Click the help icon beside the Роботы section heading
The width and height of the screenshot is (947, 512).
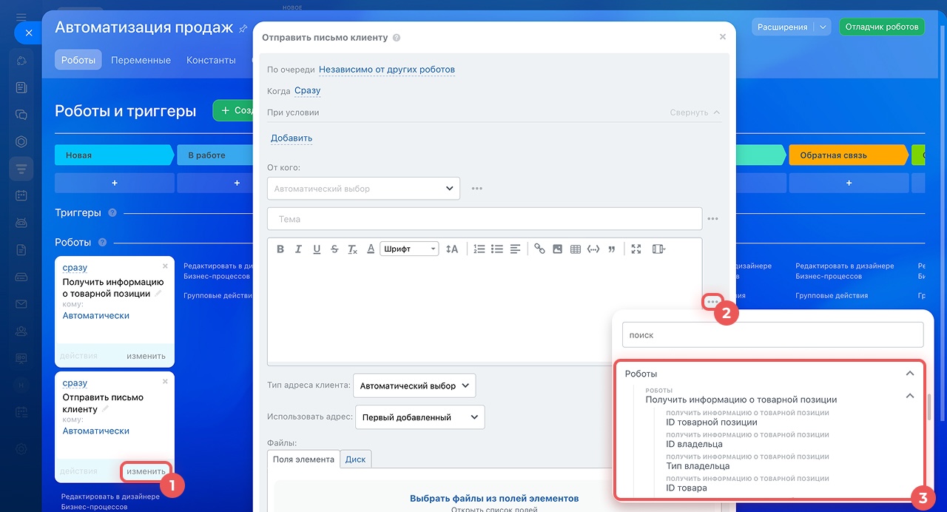(102, 242)
